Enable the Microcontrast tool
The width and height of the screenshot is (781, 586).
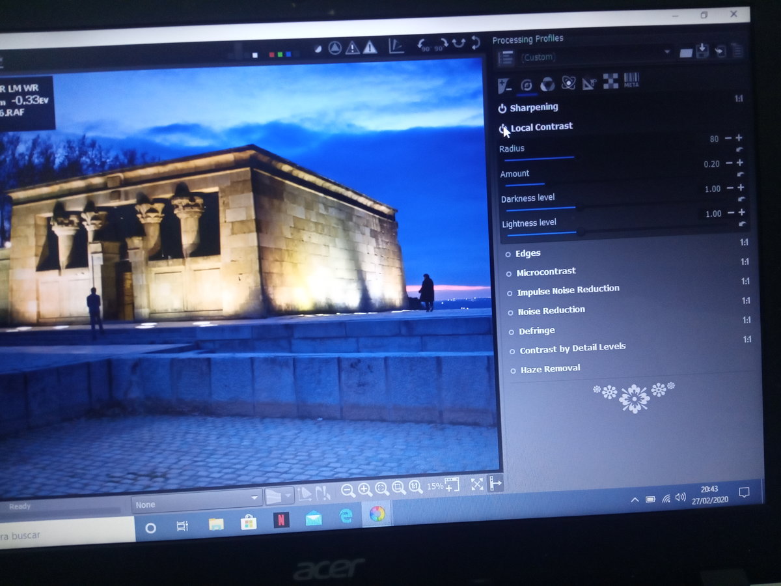(509, 273)
